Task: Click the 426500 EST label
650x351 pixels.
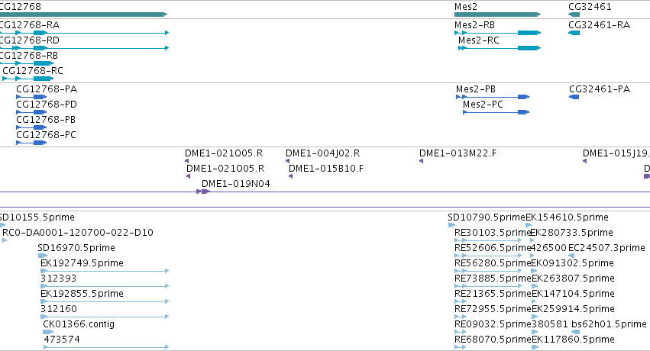Action: (x=549, y=248)
